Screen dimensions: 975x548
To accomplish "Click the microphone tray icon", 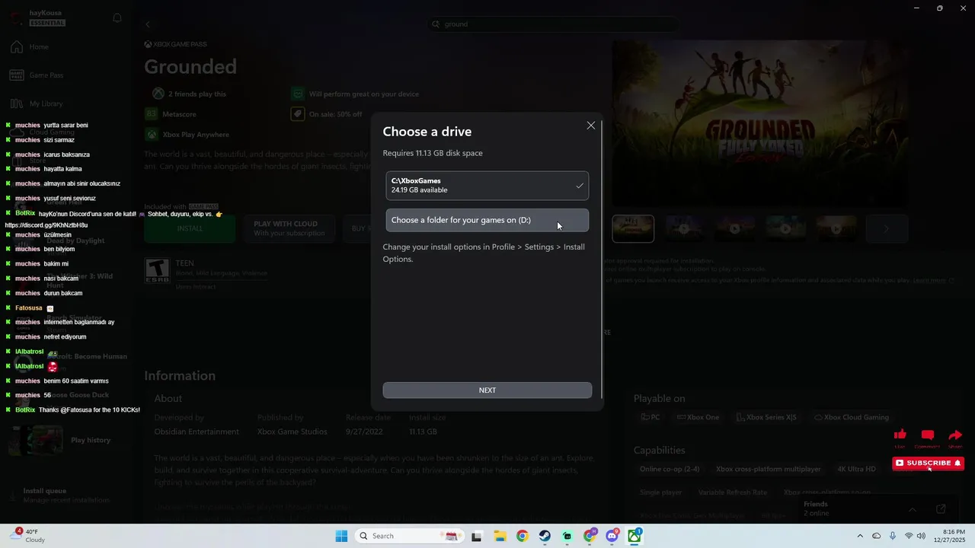I will coord(893,536).
